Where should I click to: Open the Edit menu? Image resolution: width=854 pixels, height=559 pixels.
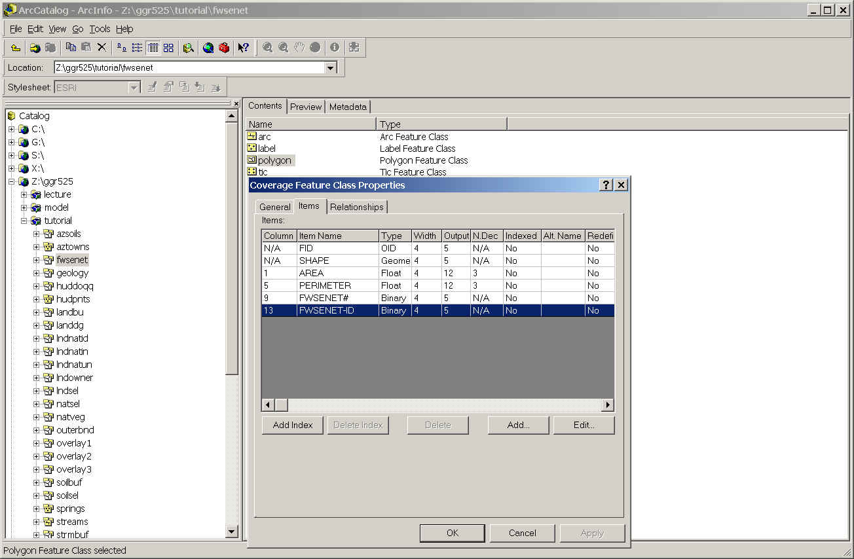tap(35, 29)
